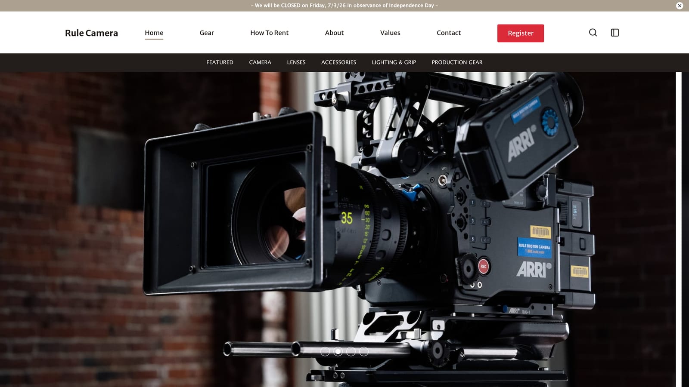Open the Values nav item
Viewport: 689px width, 387px height.
point(390,33)
